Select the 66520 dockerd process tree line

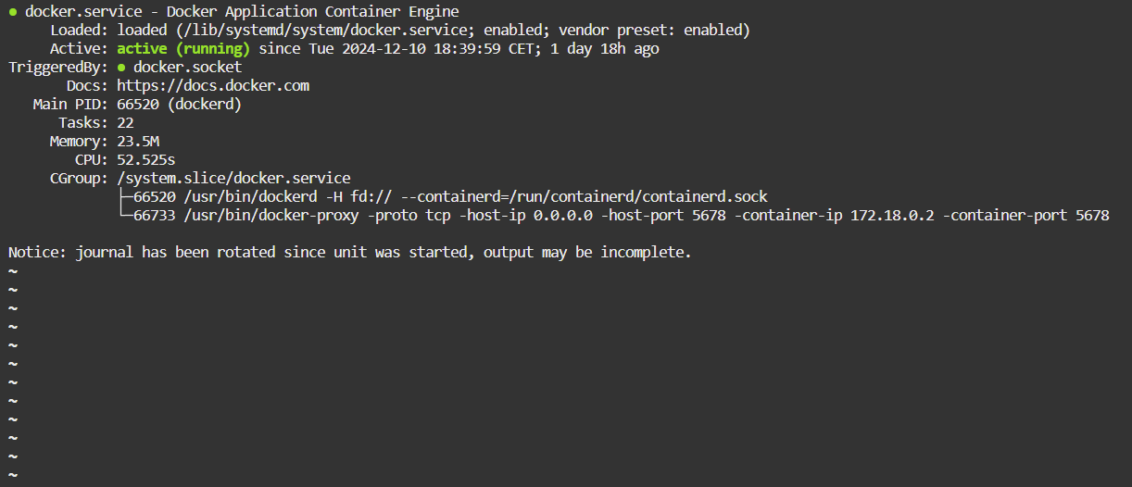[450, 197]
